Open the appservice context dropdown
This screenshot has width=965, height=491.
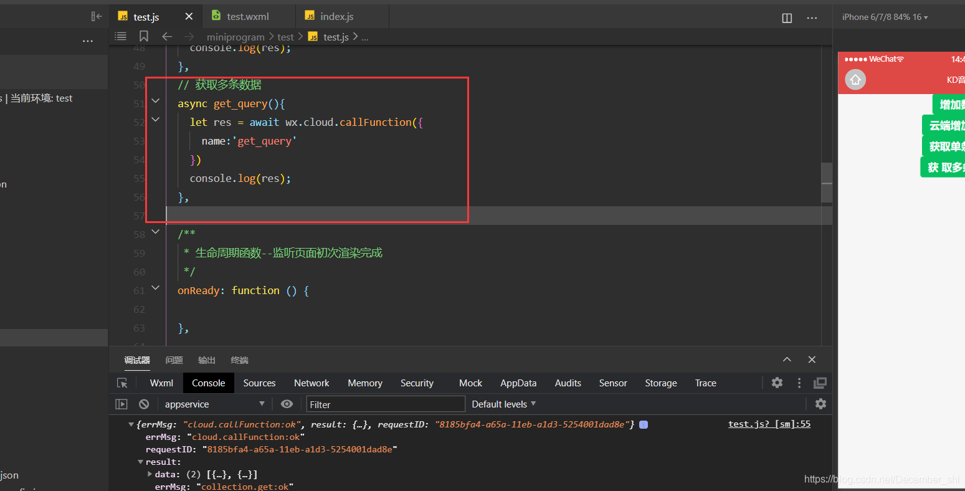(214, 404)
